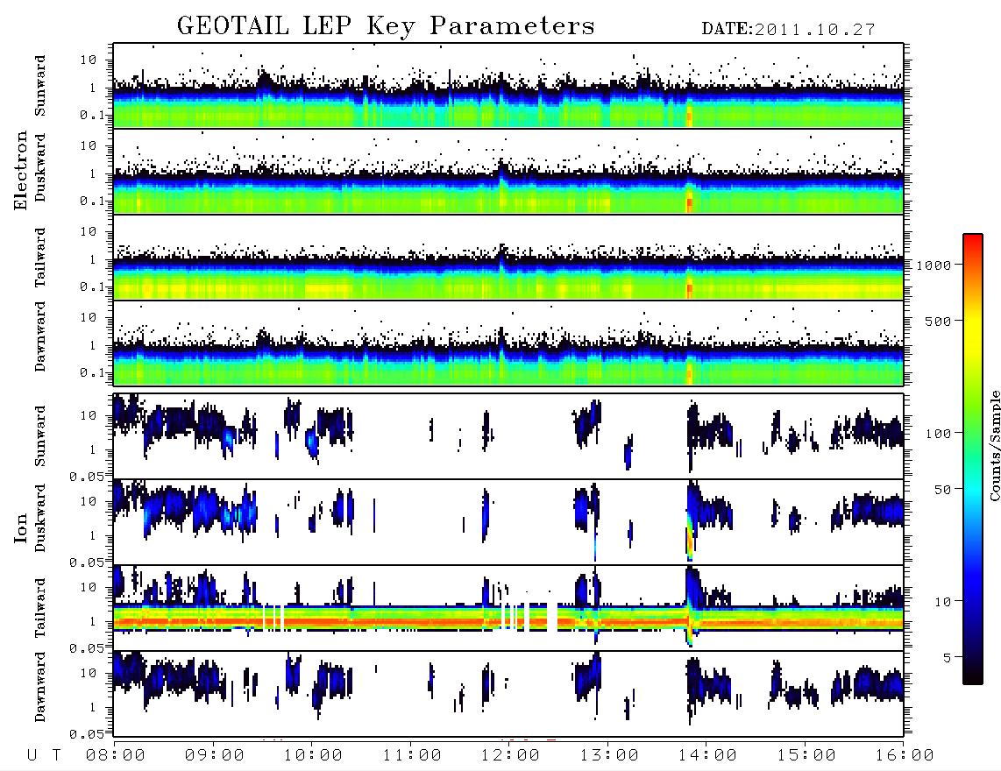The height and width of the screenshot is (771, 1001).
Task: Click the 10:00 time axis label
Action: pos(313,755)
